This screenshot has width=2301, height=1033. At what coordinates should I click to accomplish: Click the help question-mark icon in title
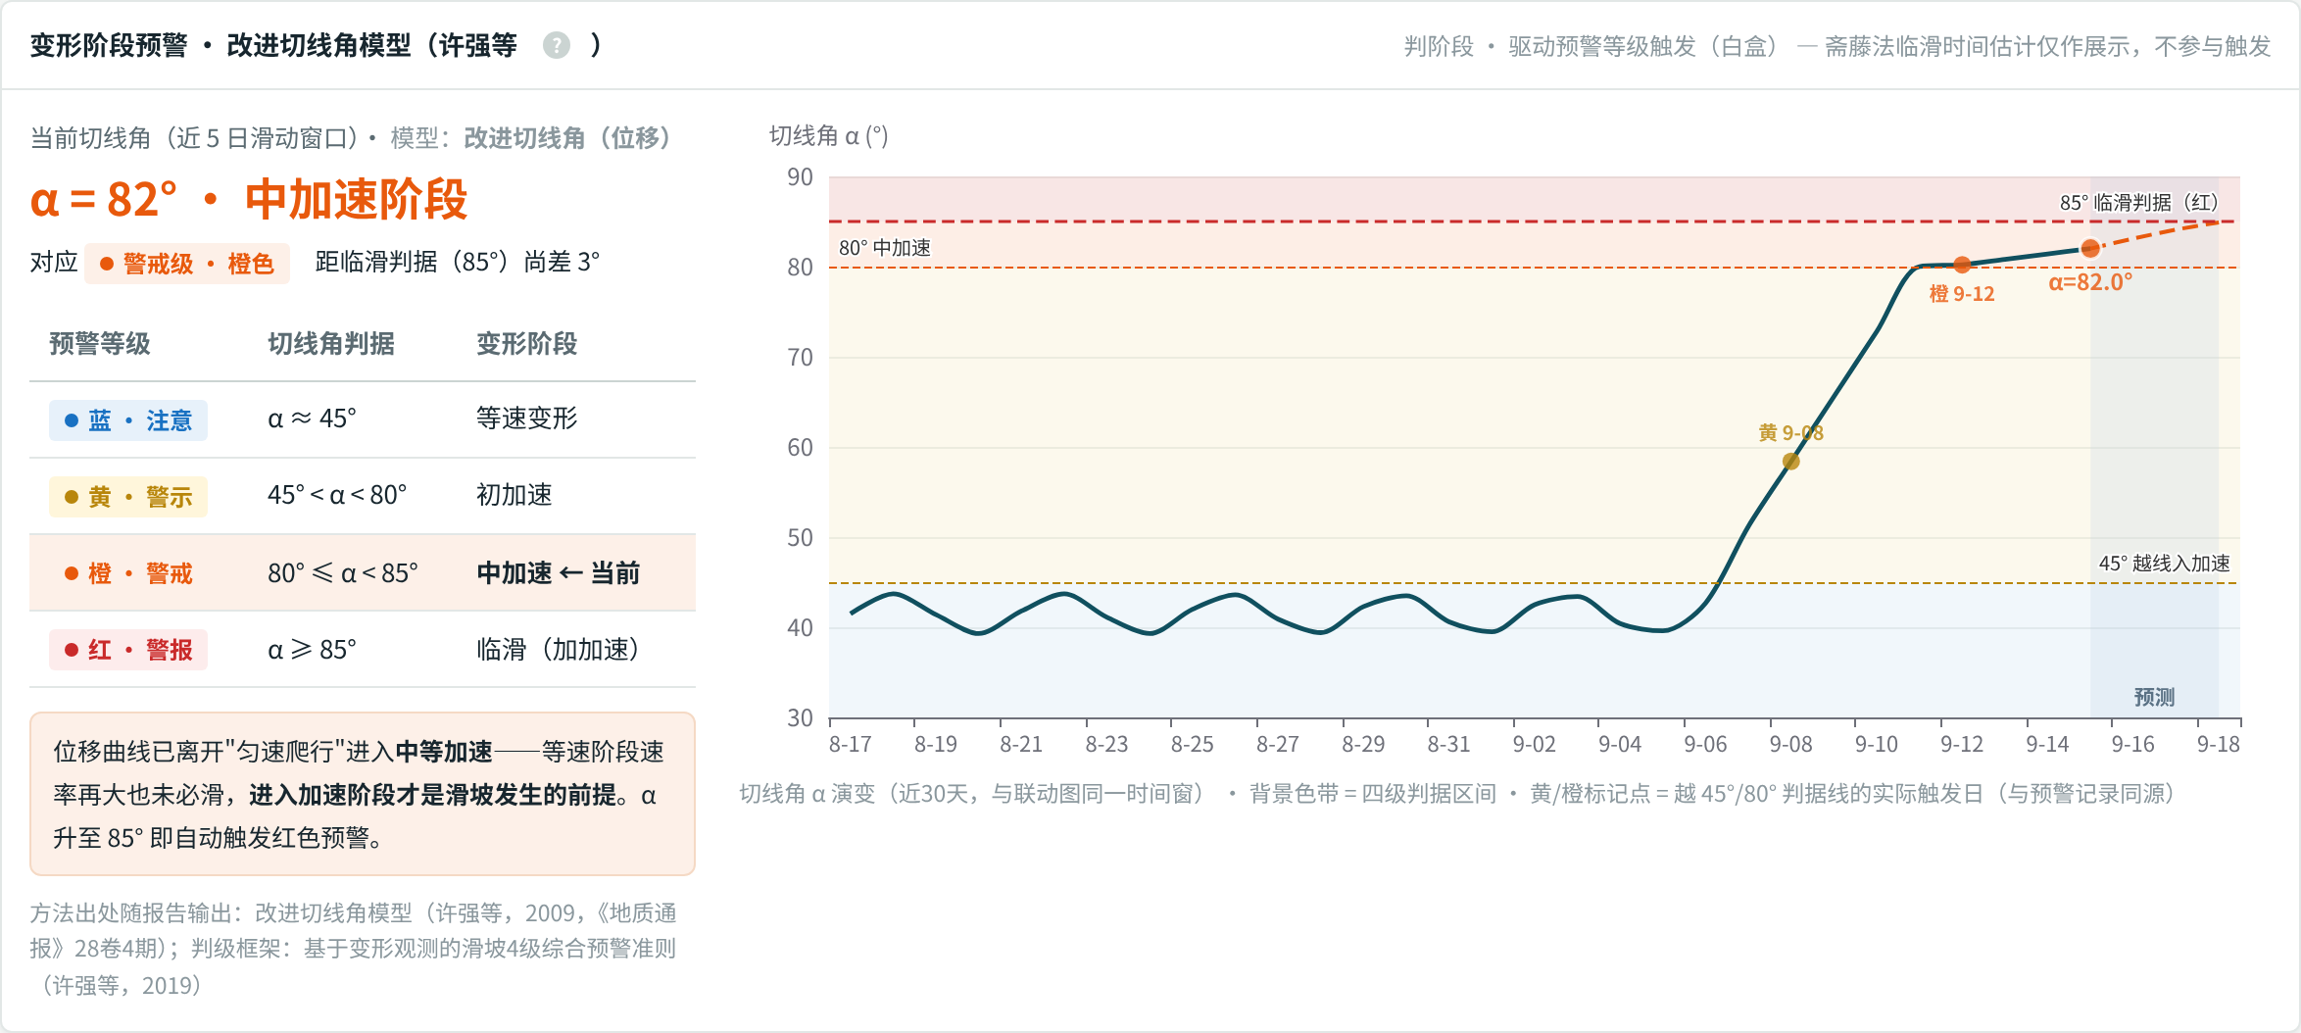[557, 45]
